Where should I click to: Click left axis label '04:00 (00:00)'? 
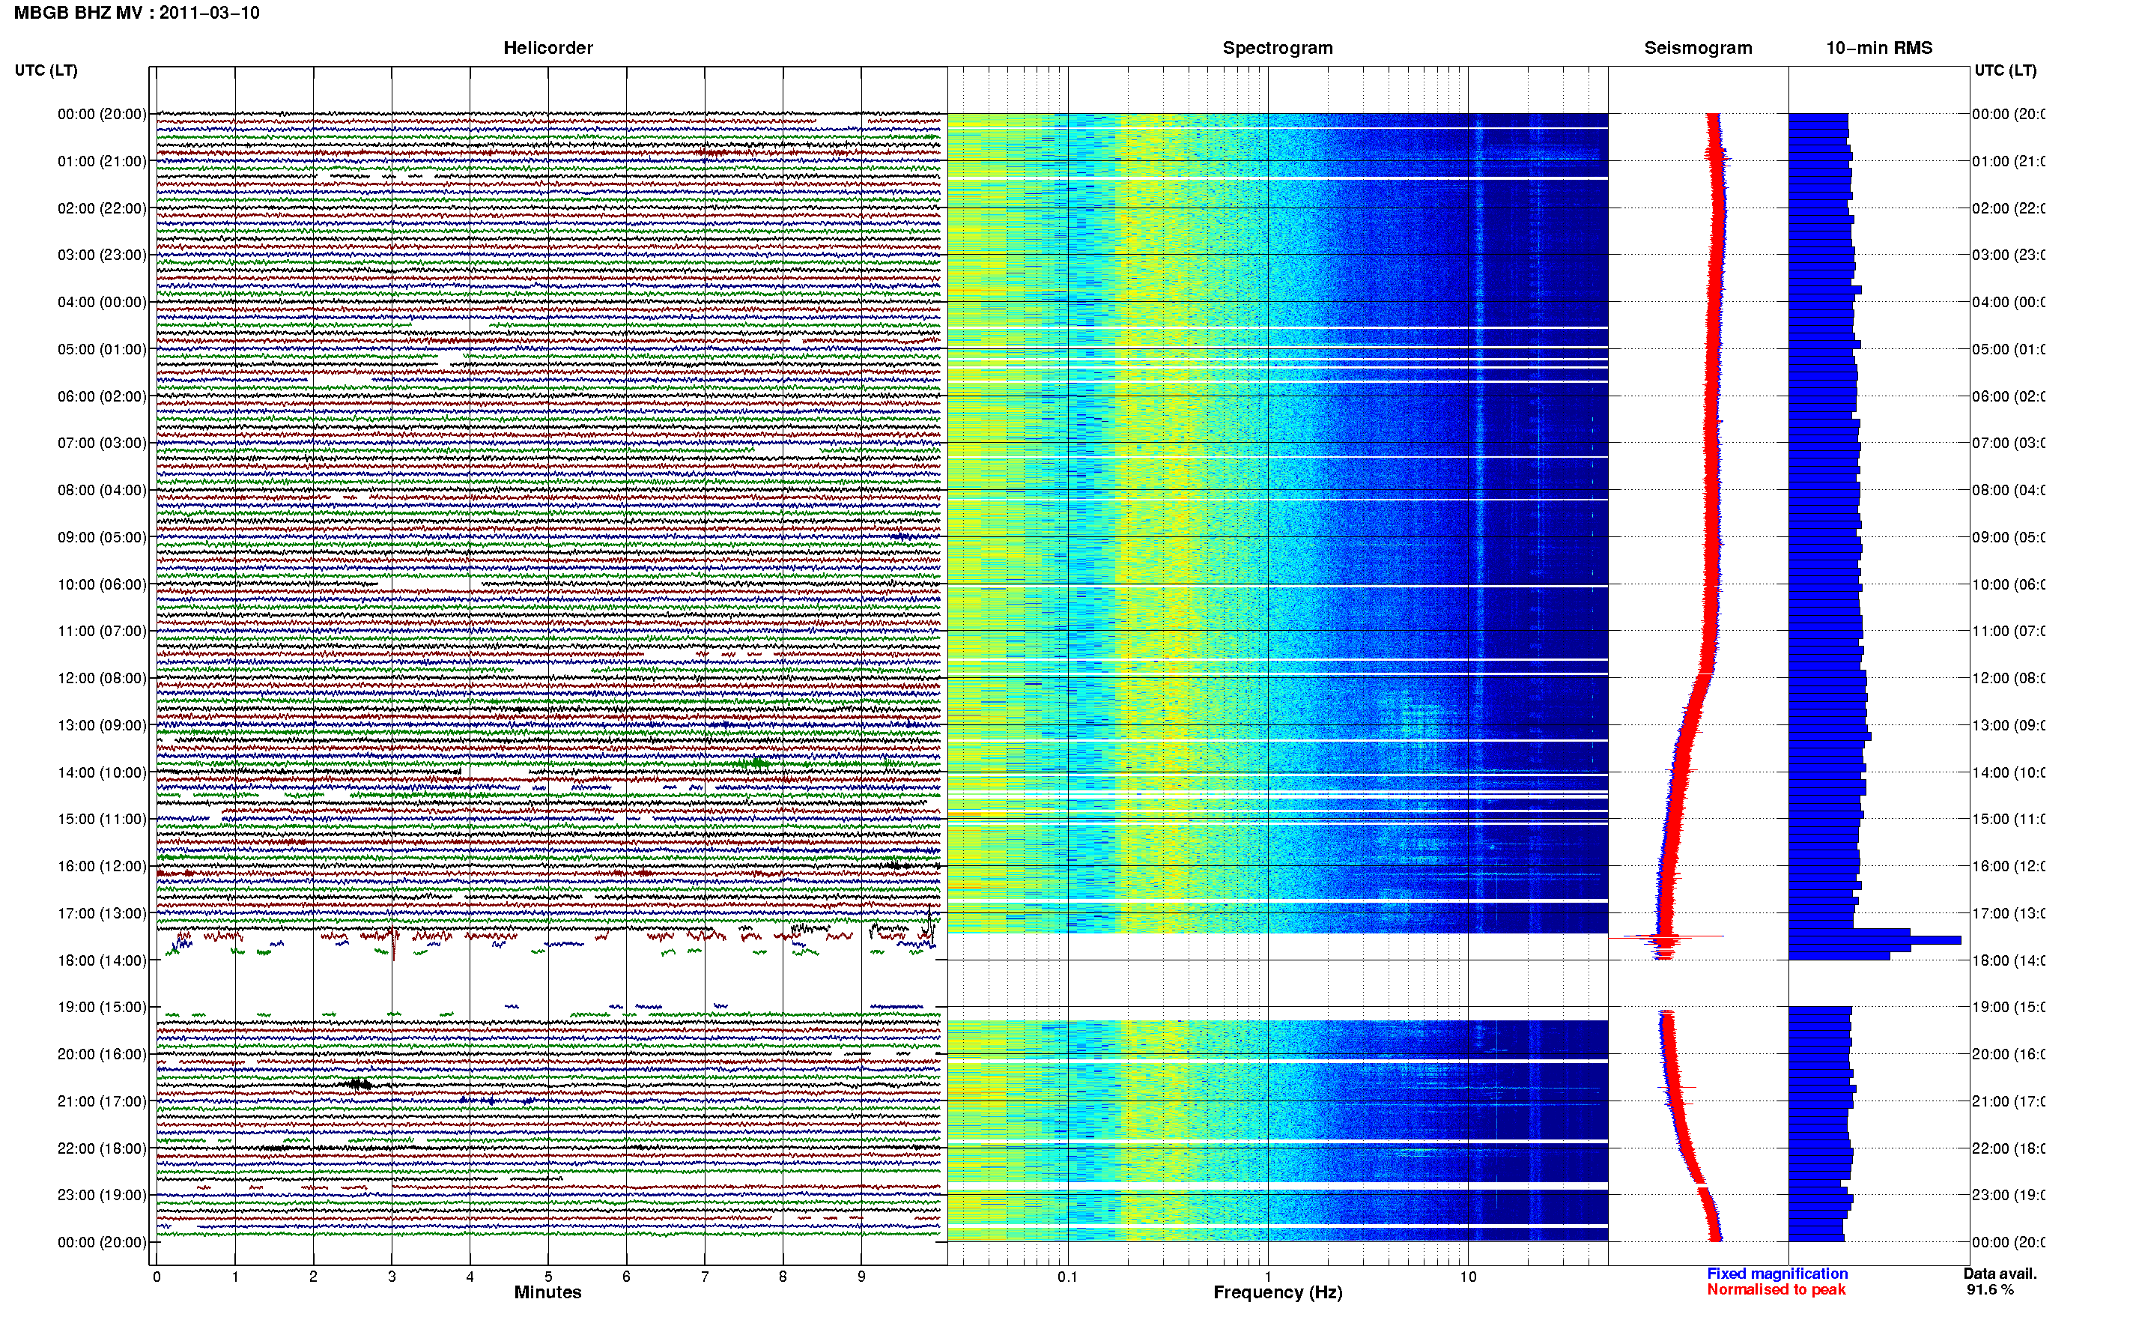102,302
